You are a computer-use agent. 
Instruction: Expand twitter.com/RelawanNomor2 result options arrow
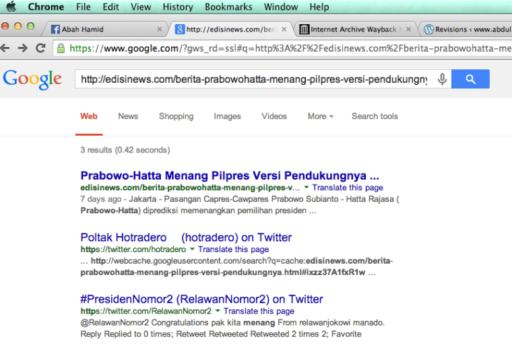point(218,311)
